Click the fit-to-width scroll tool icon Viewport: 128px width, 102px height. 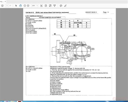(x=41, y=6)
